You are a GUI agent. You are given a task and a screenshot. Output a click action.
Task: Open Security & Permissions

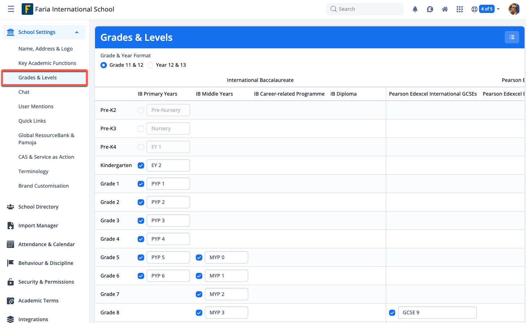(46, 282)
